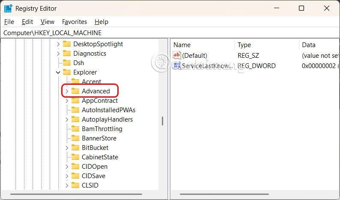The image size is (340, 200).
Task: Select the ServiceLastKnown DWORD value icon
Action: pos(177,66)
